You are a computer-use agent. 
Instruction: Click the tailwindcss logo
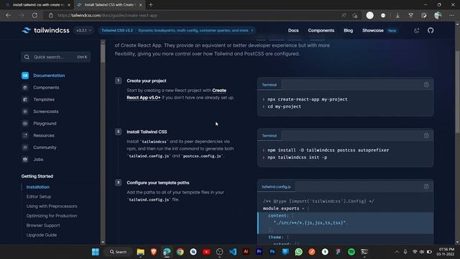click(x=46, y=30)
